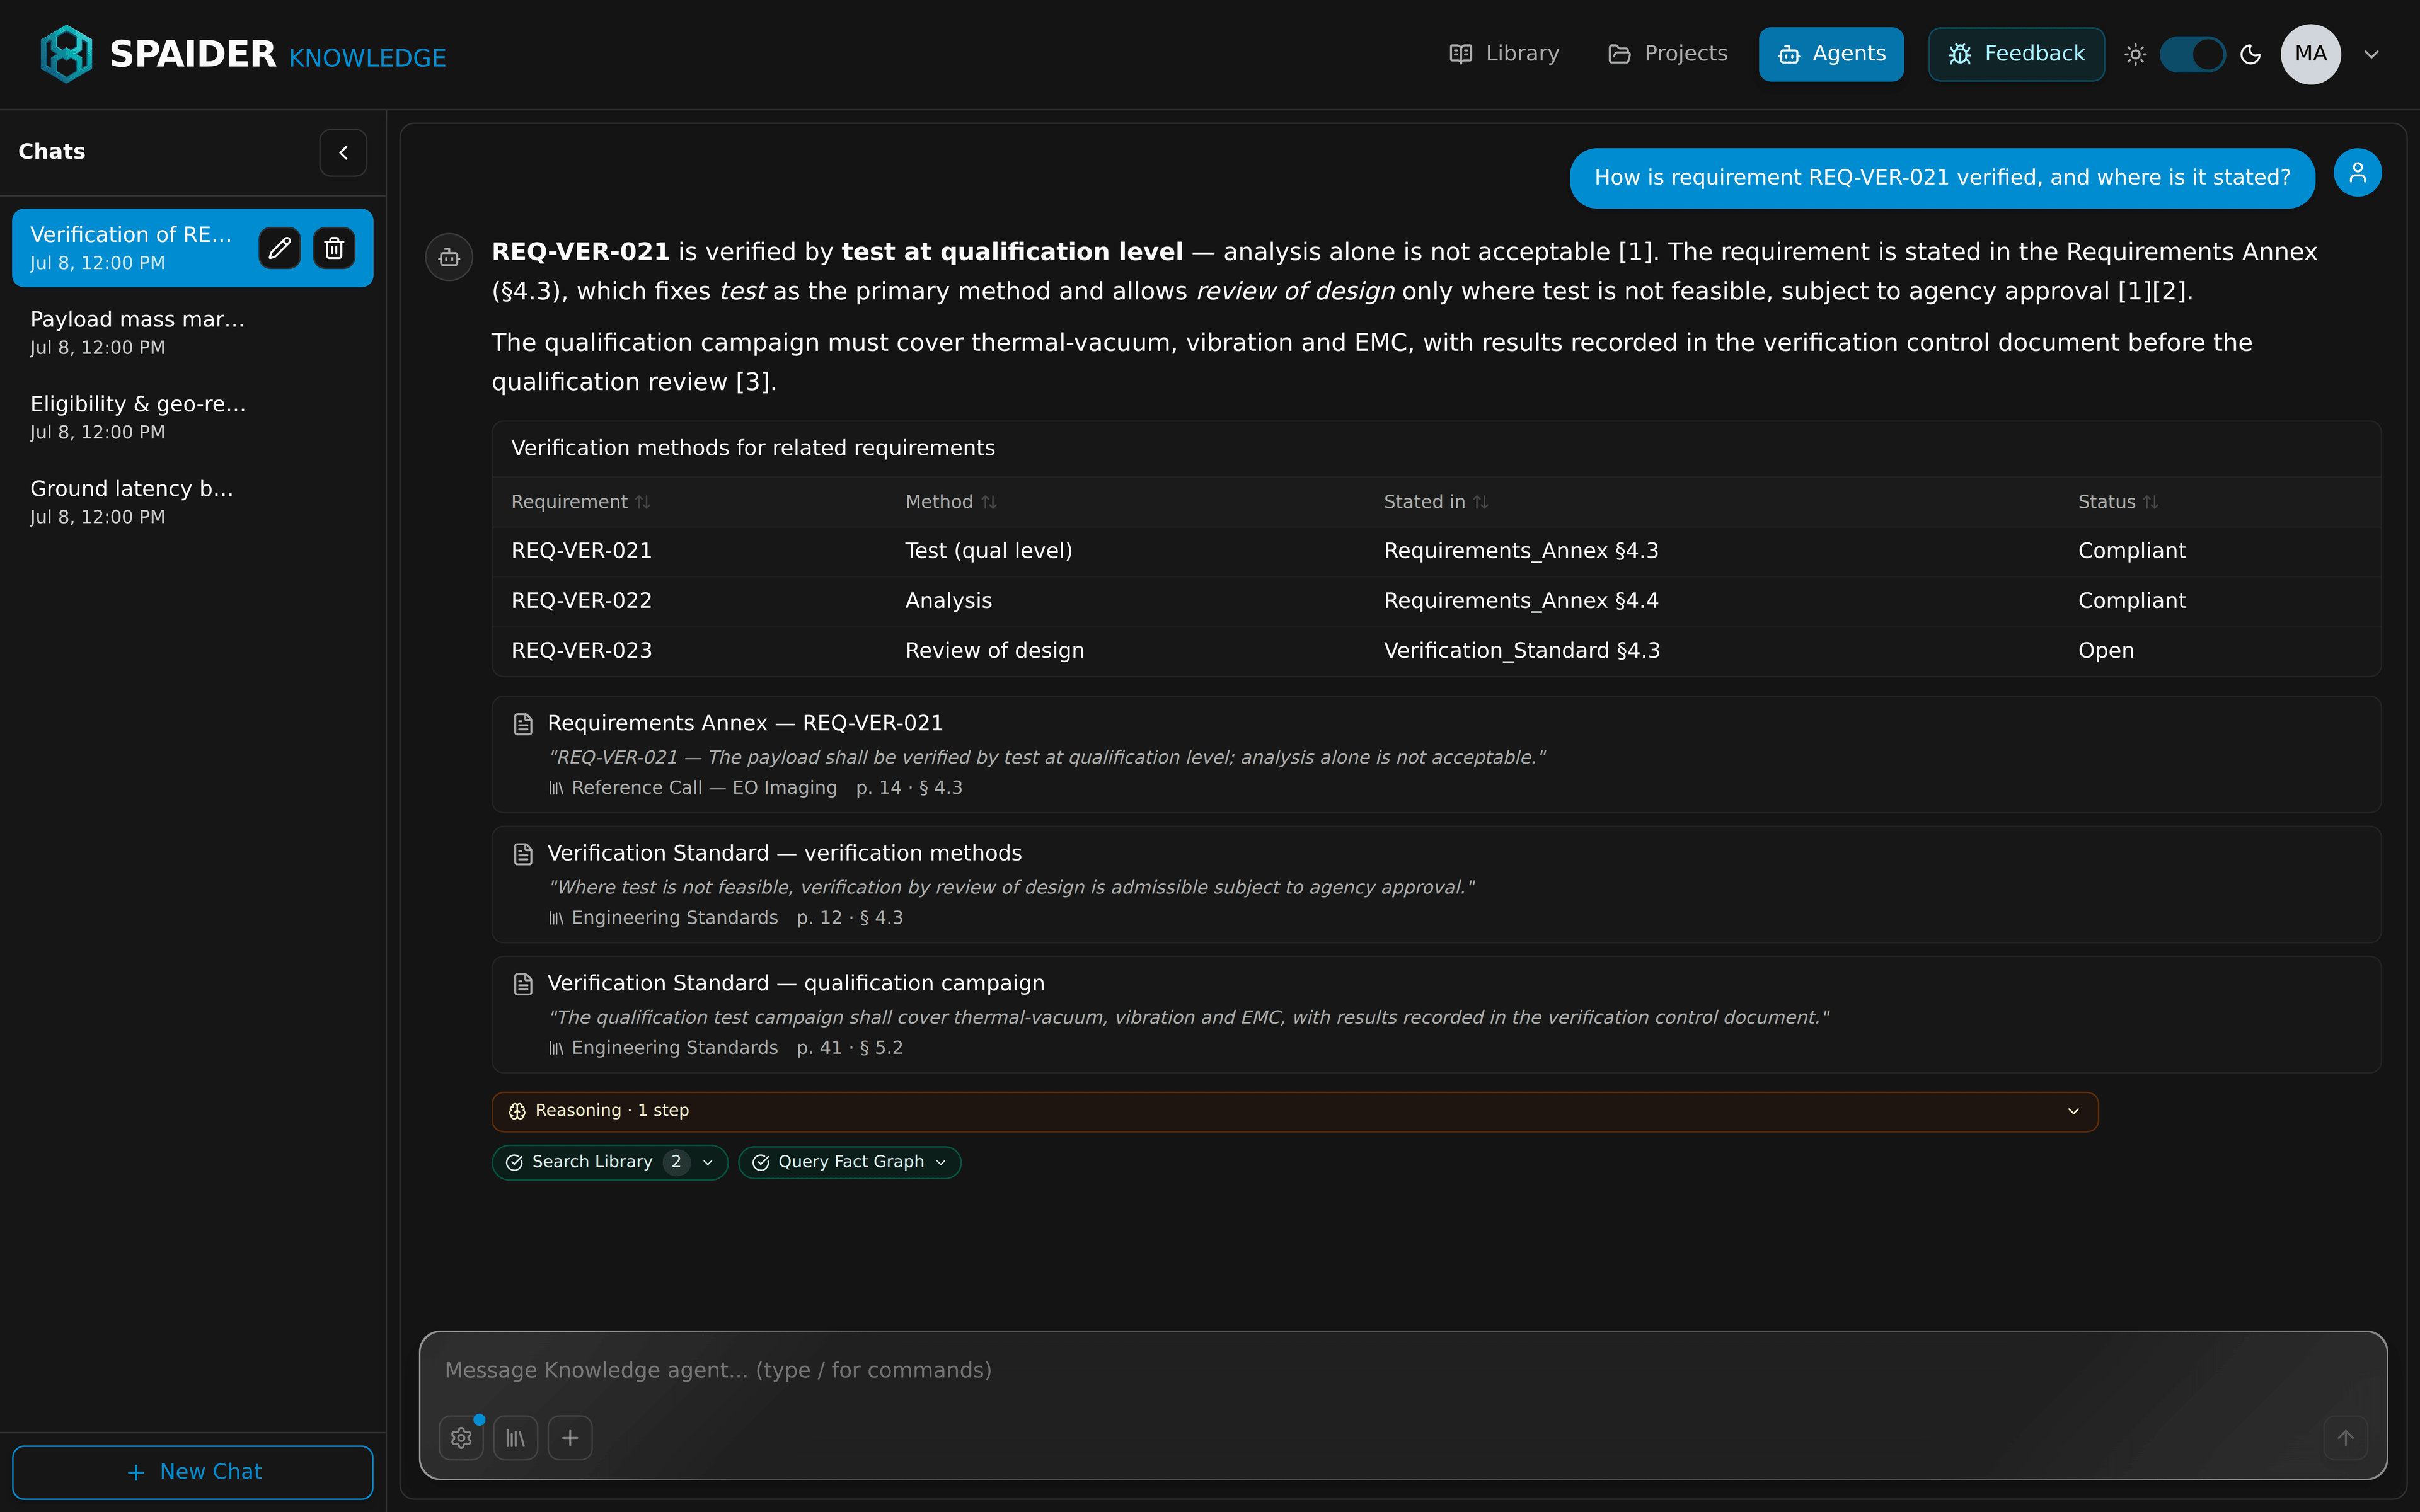The height and width of the screenshot is (1512, 2420).
Task: Delete the Verification of RE… chat
Action: (334, 247)
